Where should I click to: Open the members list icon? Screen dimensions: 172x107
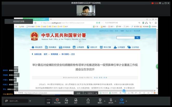pos(76,101)
